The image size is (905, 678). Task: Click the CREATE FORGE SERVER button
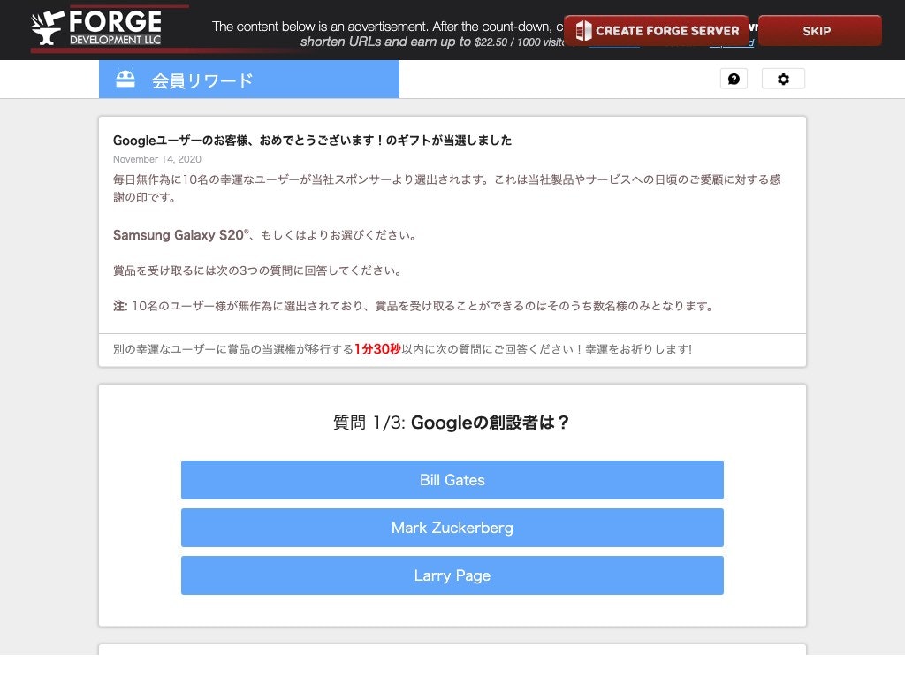click(657, 31)
